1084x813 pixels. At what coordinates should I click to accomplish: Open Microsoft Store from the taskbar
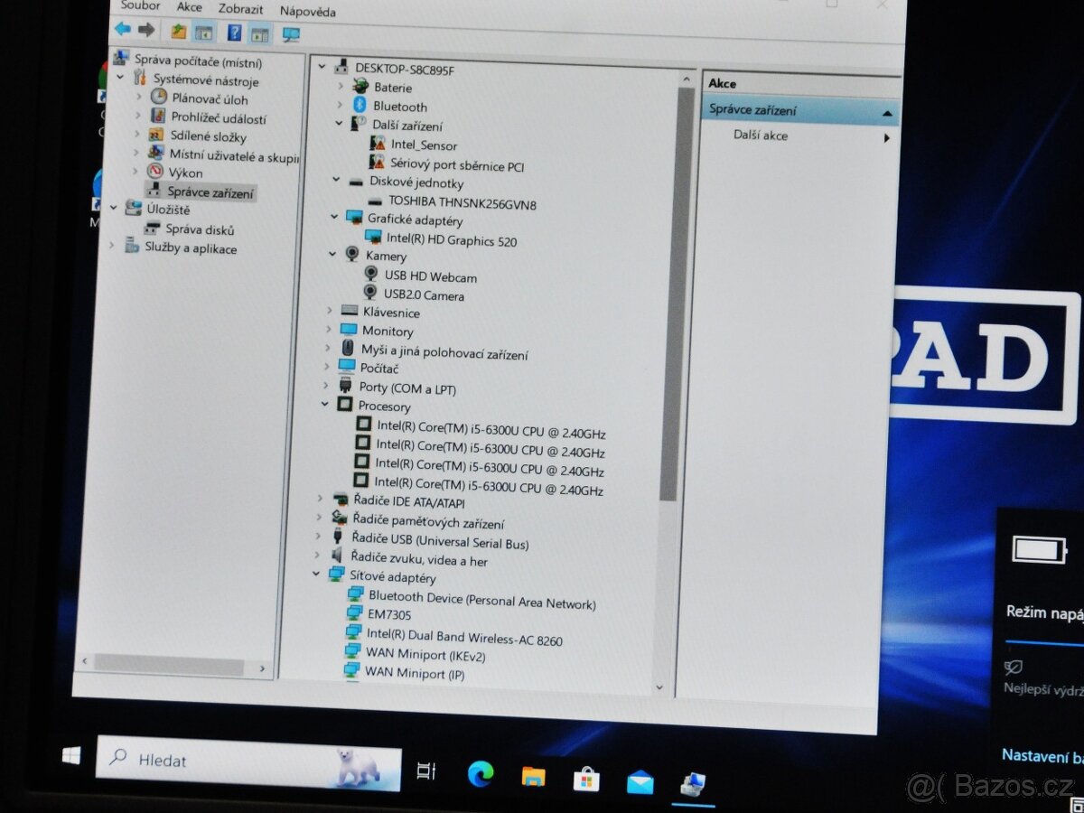(586, 779)
